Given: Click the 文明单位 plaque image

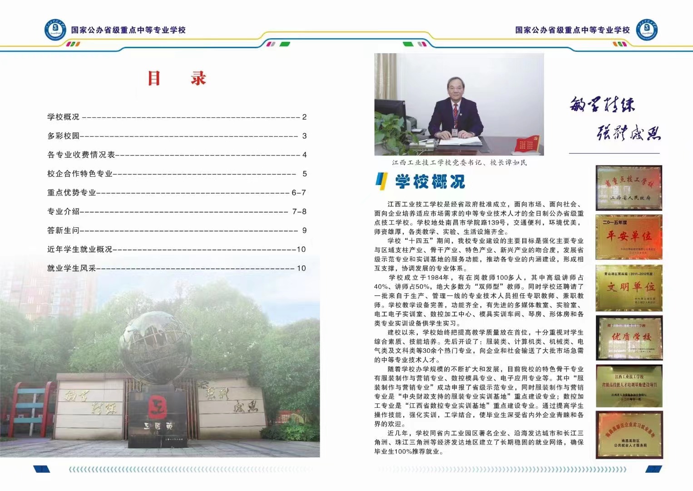Looking at the screenshot, I should [629, 287].
